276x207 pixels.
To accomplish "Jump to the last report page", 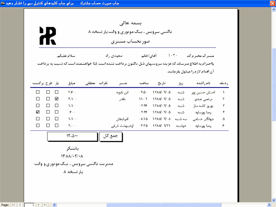I will 45,205.
